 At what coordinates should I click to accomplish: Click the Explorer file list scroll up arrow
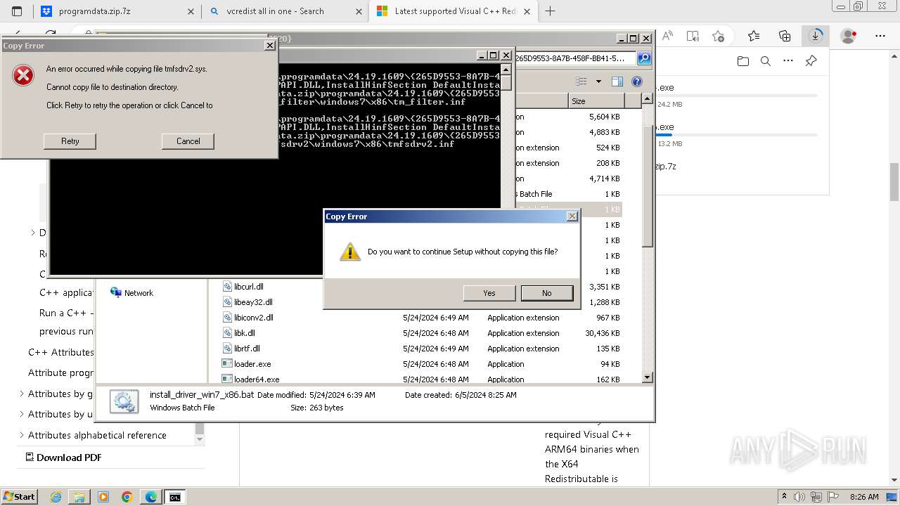648,100
